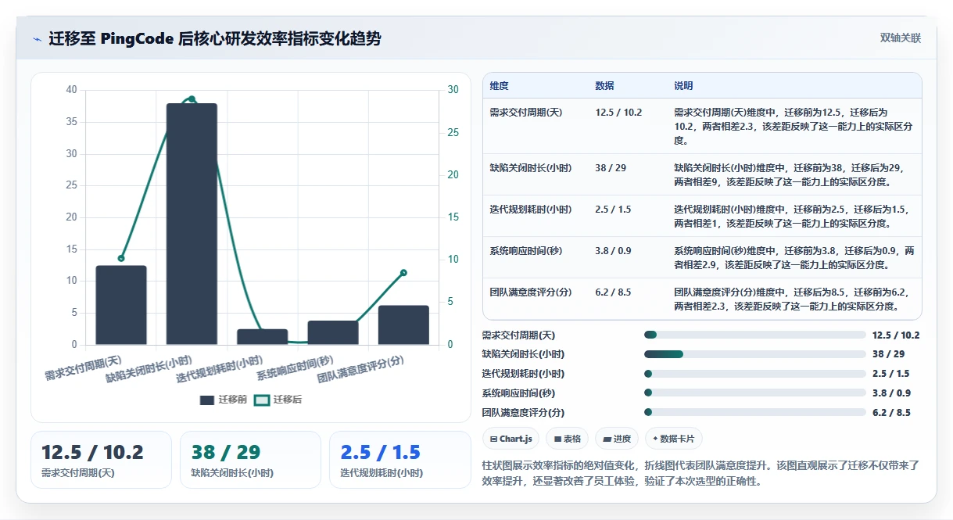Select table row 缺陷关闭时长(小时)

[702, 174]
